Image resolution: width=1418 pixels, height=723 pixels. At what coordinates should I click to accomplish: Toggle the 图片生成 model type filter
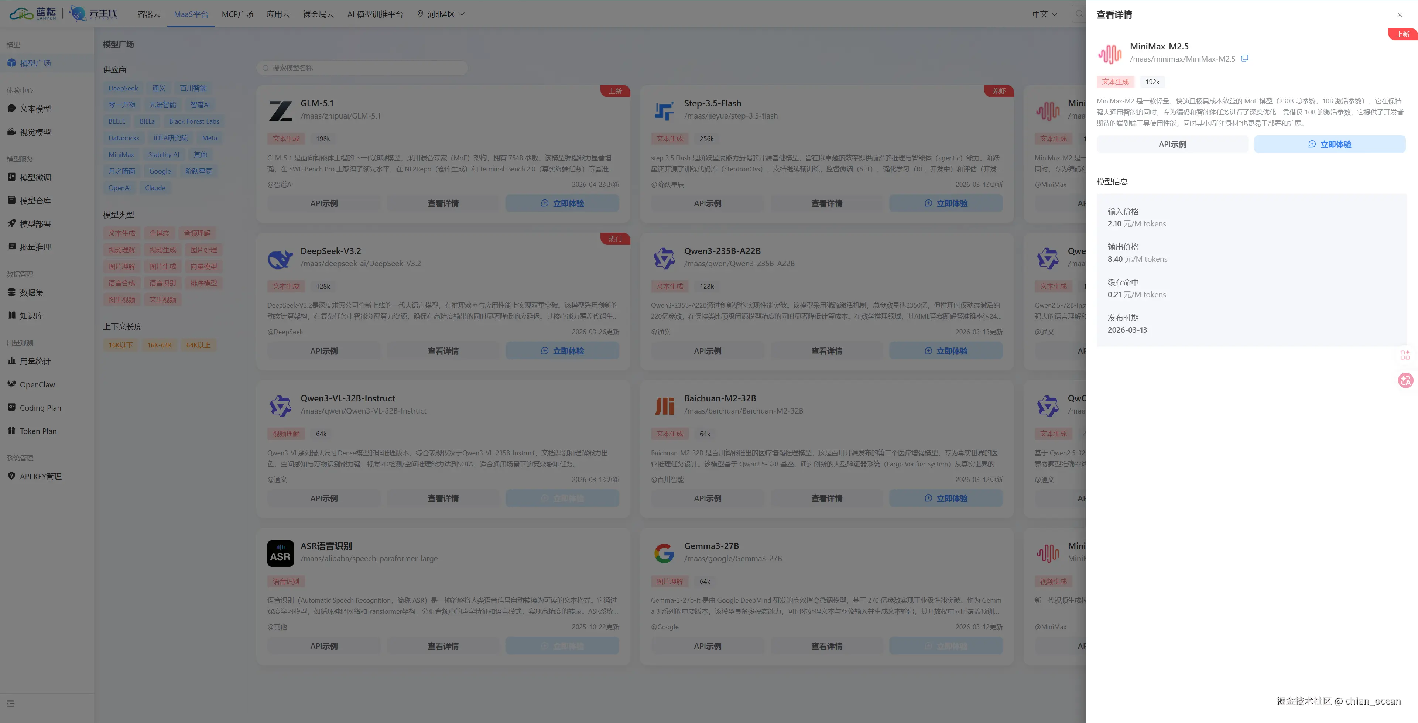[163, 267]
